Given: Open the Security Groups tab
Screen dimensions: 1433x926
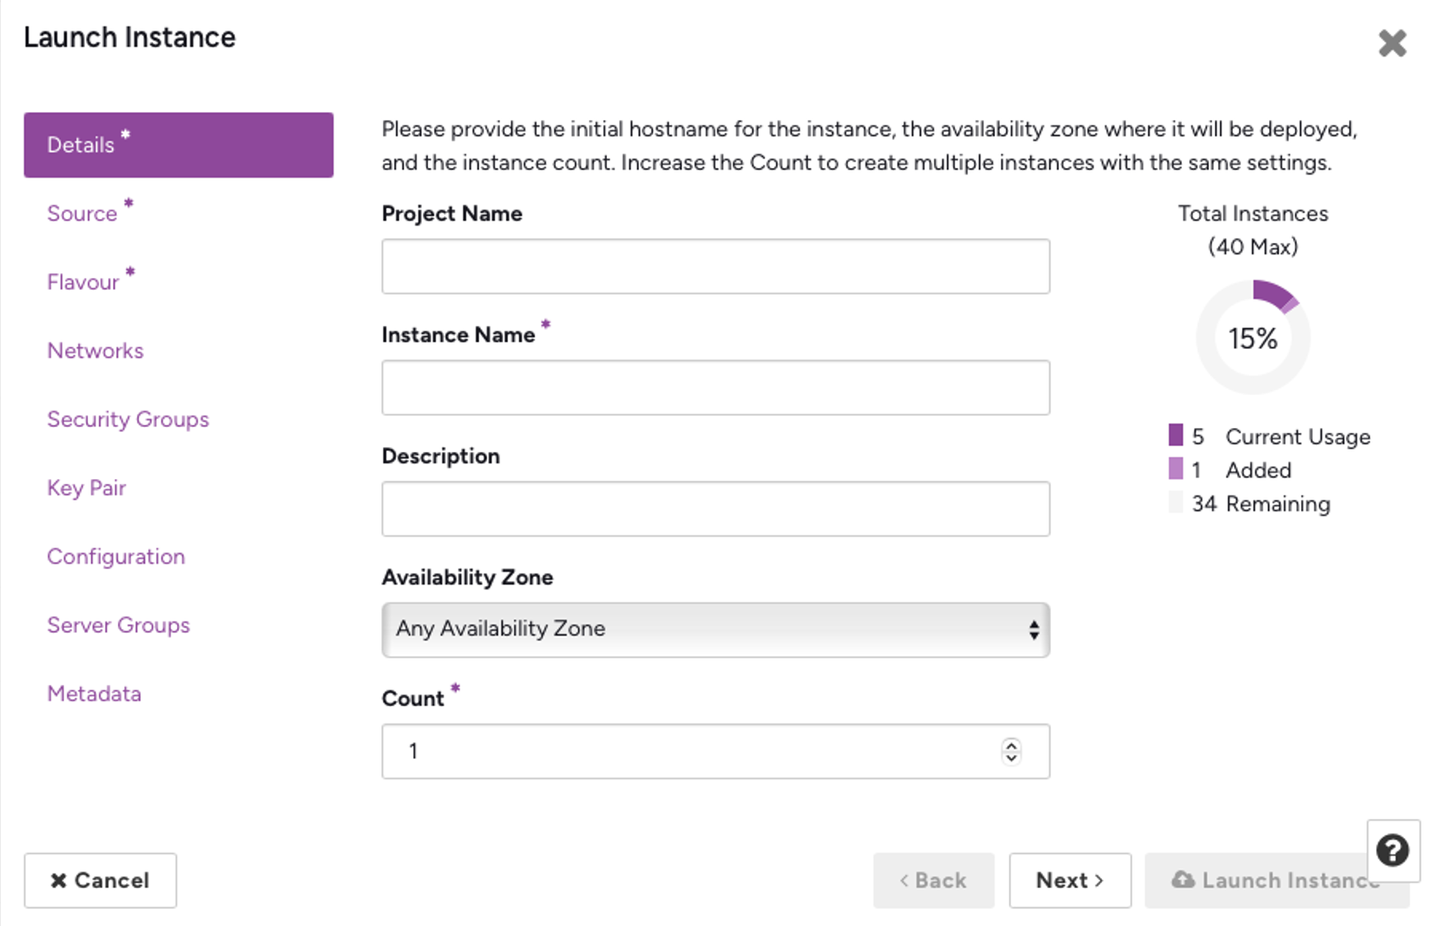Looking at the screenshot, I should pos(128,419).
